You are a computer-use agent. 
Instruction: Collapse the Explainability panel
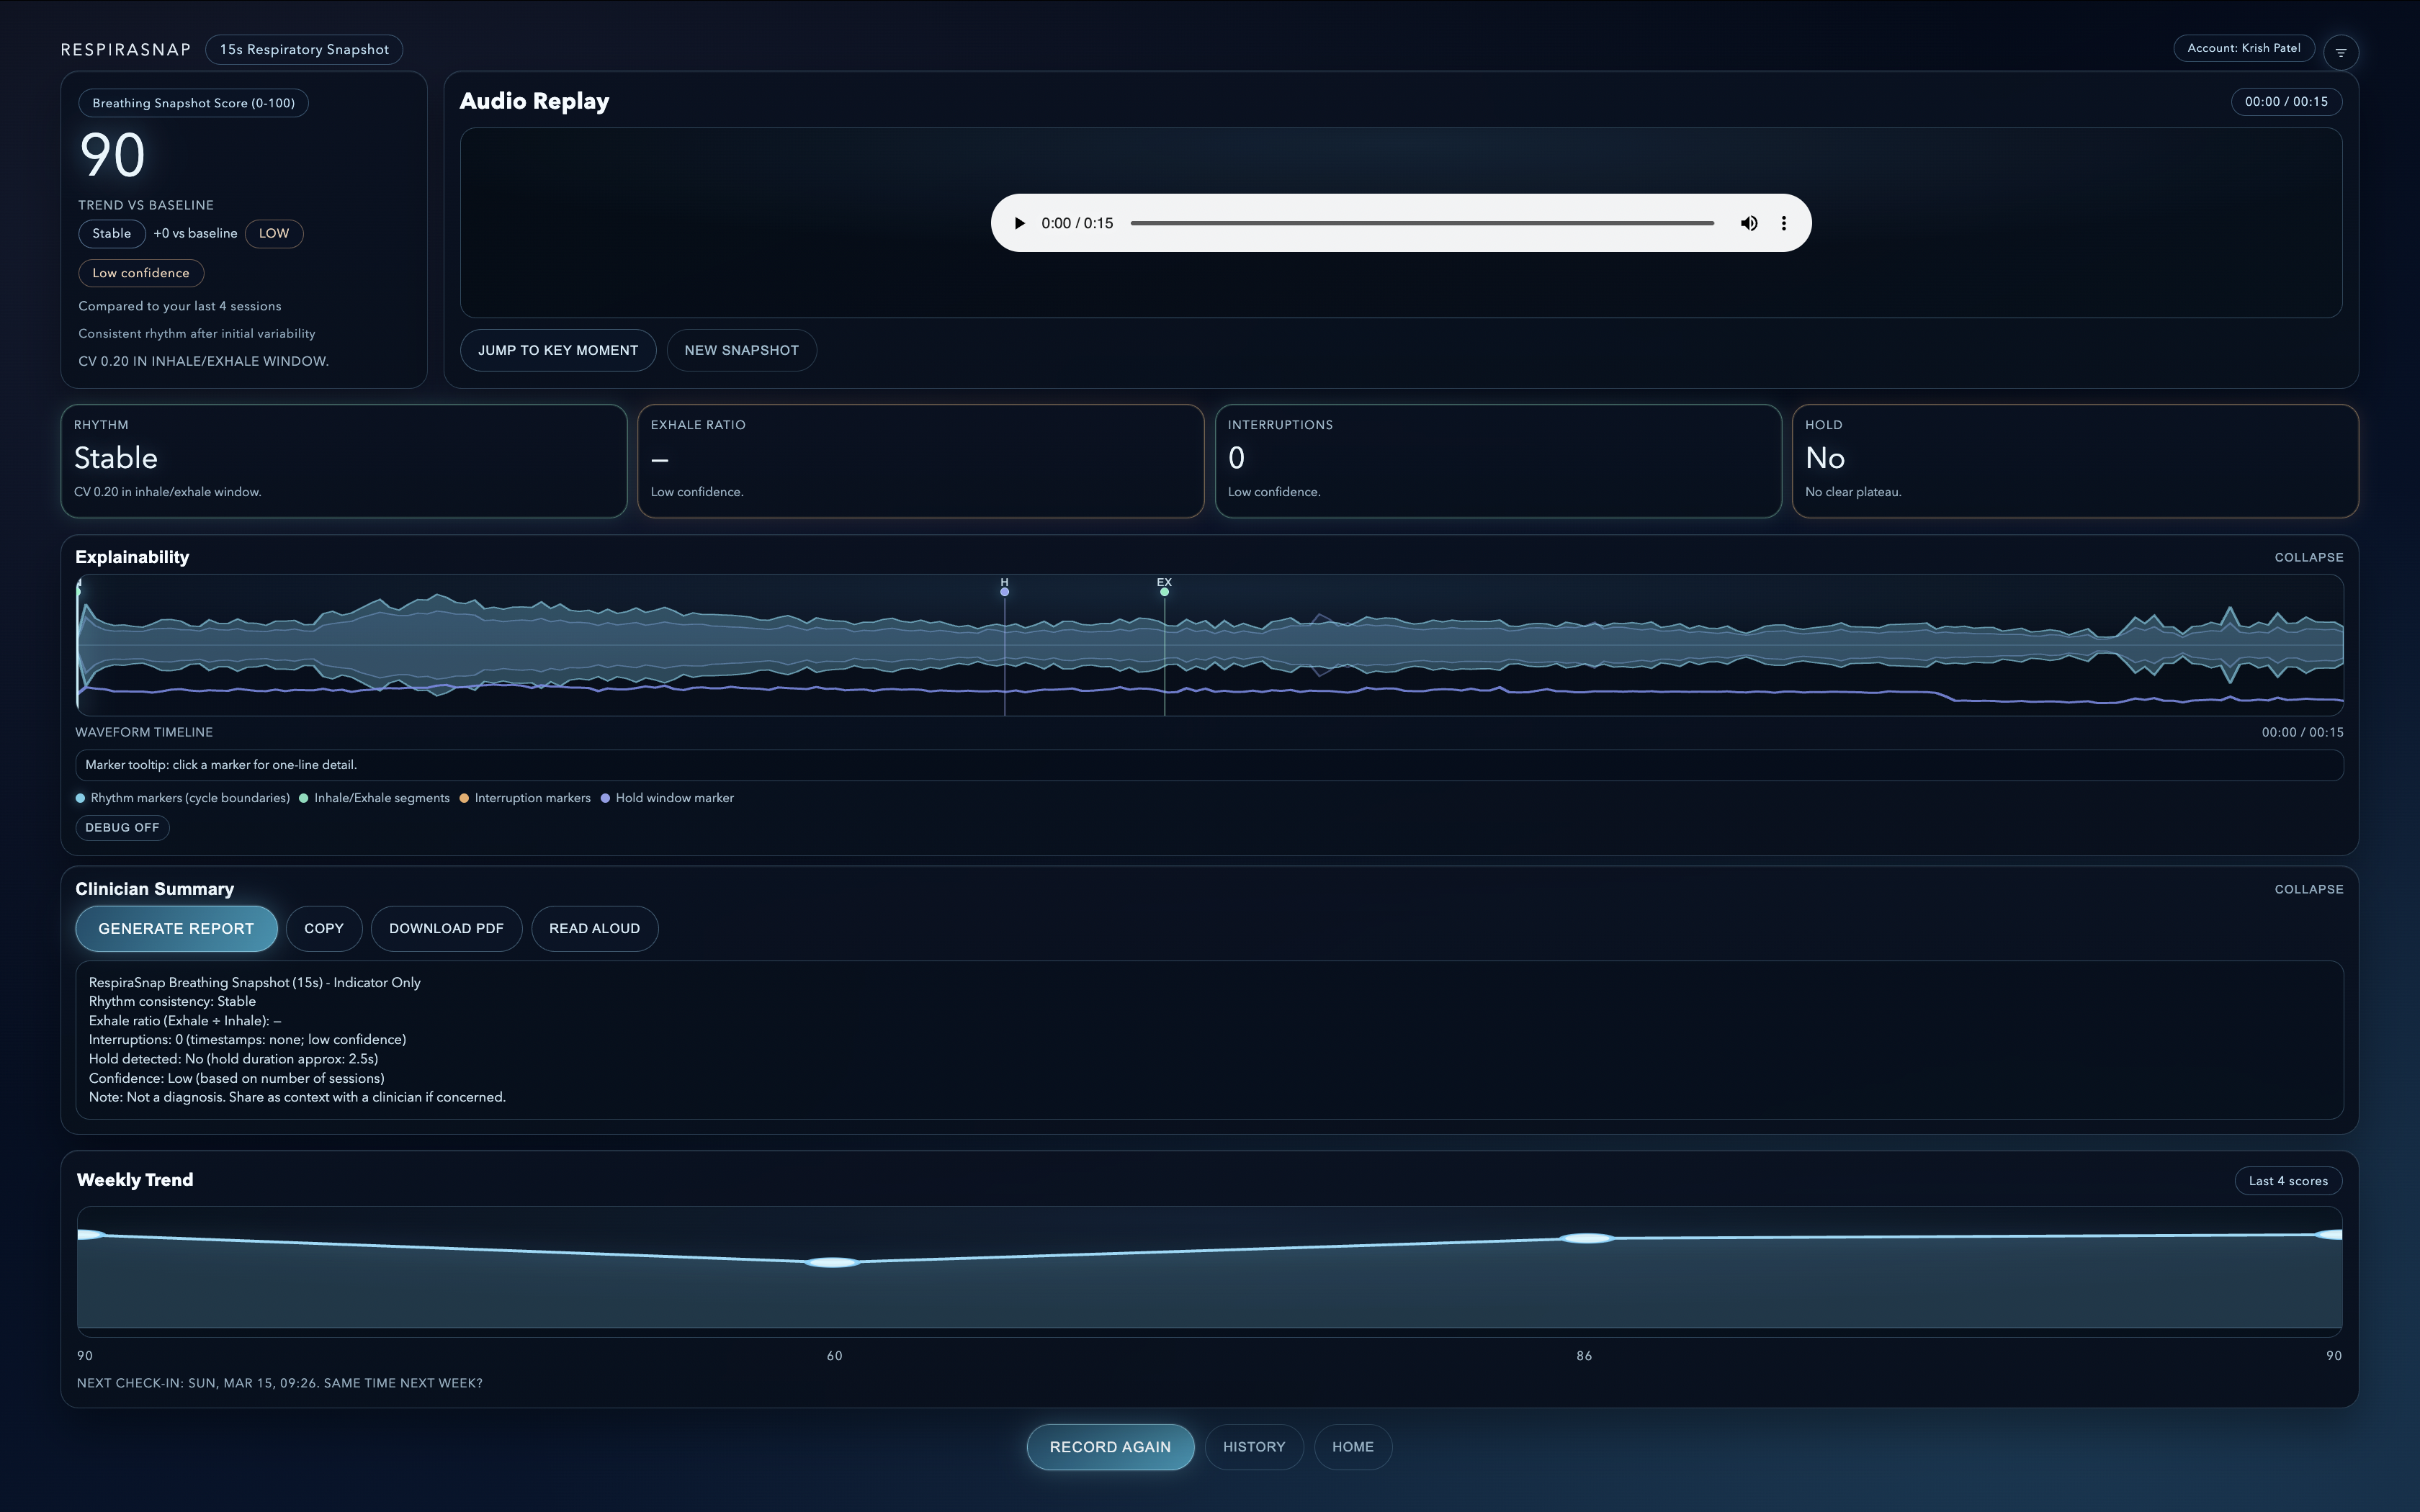click(2308, 557)
